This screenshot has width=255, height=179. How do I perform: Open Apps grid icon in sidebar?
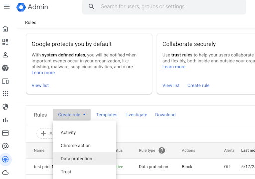[x=5, y=94]
